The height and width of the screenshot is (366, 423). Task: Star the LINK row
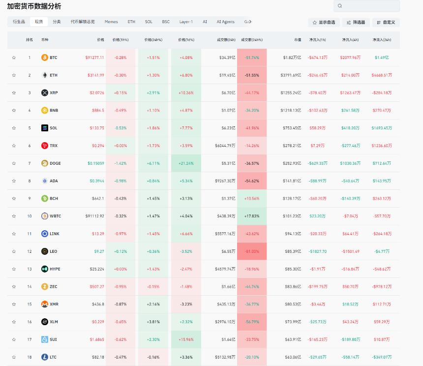[14, 234]
